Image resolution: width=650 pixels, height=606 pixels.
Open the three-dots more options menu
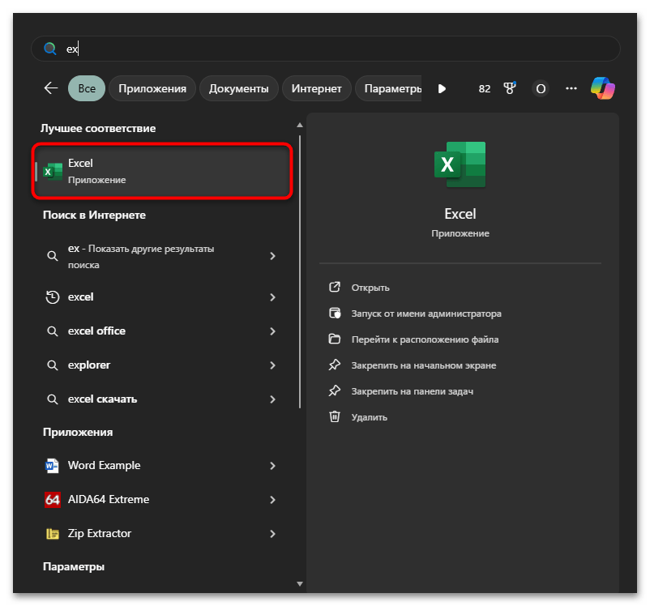coord(571,88)
